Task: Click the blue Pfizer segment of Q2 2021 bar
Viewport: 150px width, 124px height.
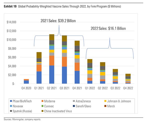Action: click(52, 74)
